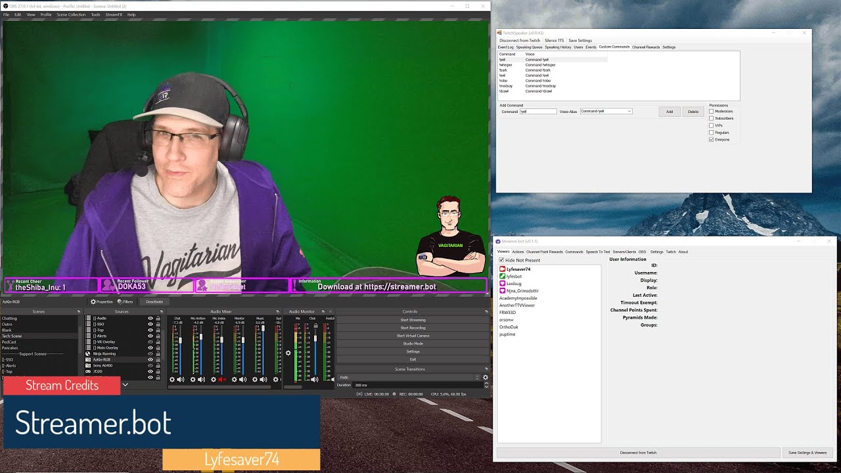Click the Command text field in TwitchSpeaker
This screenshot has height=473, width=841.
click(x=538, y=112)
